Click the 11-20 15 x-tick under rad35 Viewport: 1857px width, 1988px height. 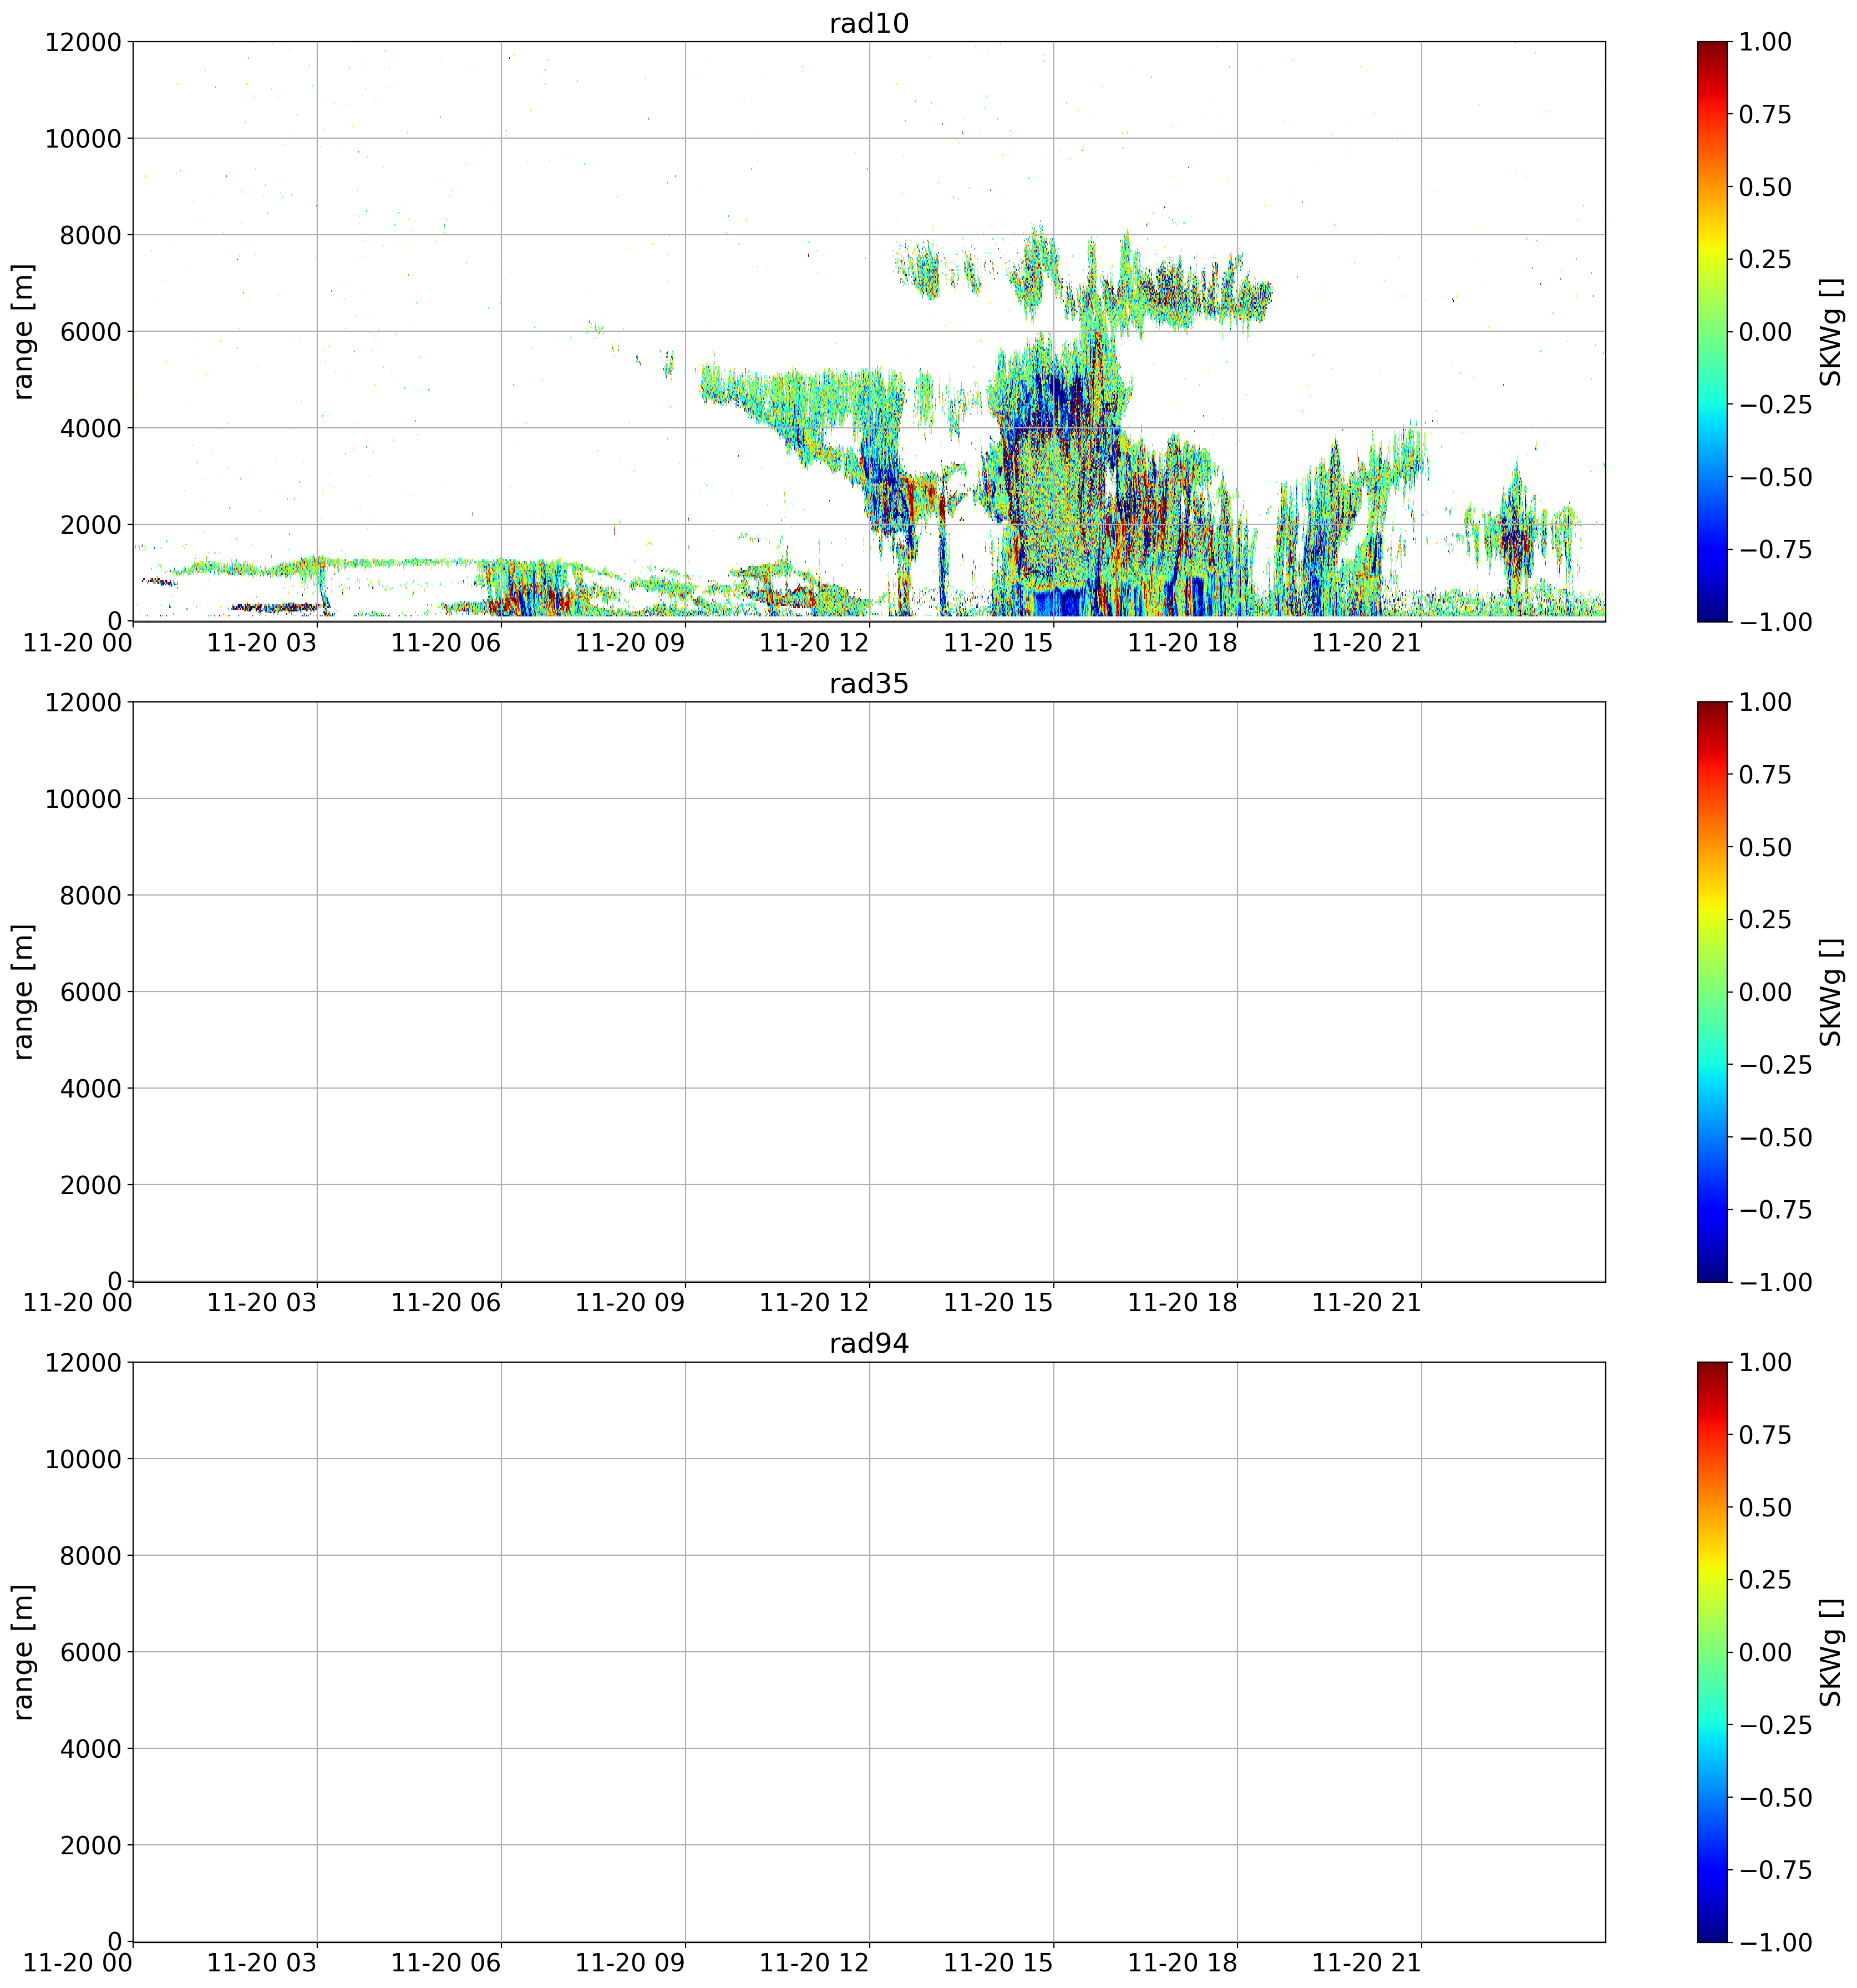(x=998, y=1304)
